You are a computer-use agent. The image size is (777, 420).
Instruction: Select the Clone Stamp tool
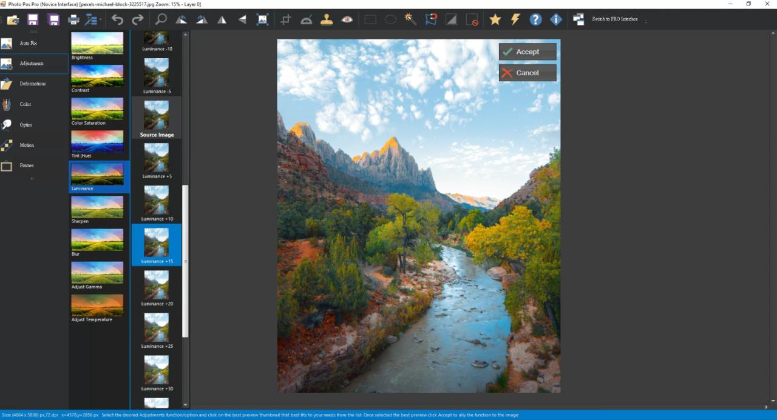tap(327, 19)
